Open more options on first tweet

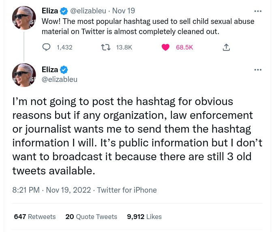click(258, 11)
